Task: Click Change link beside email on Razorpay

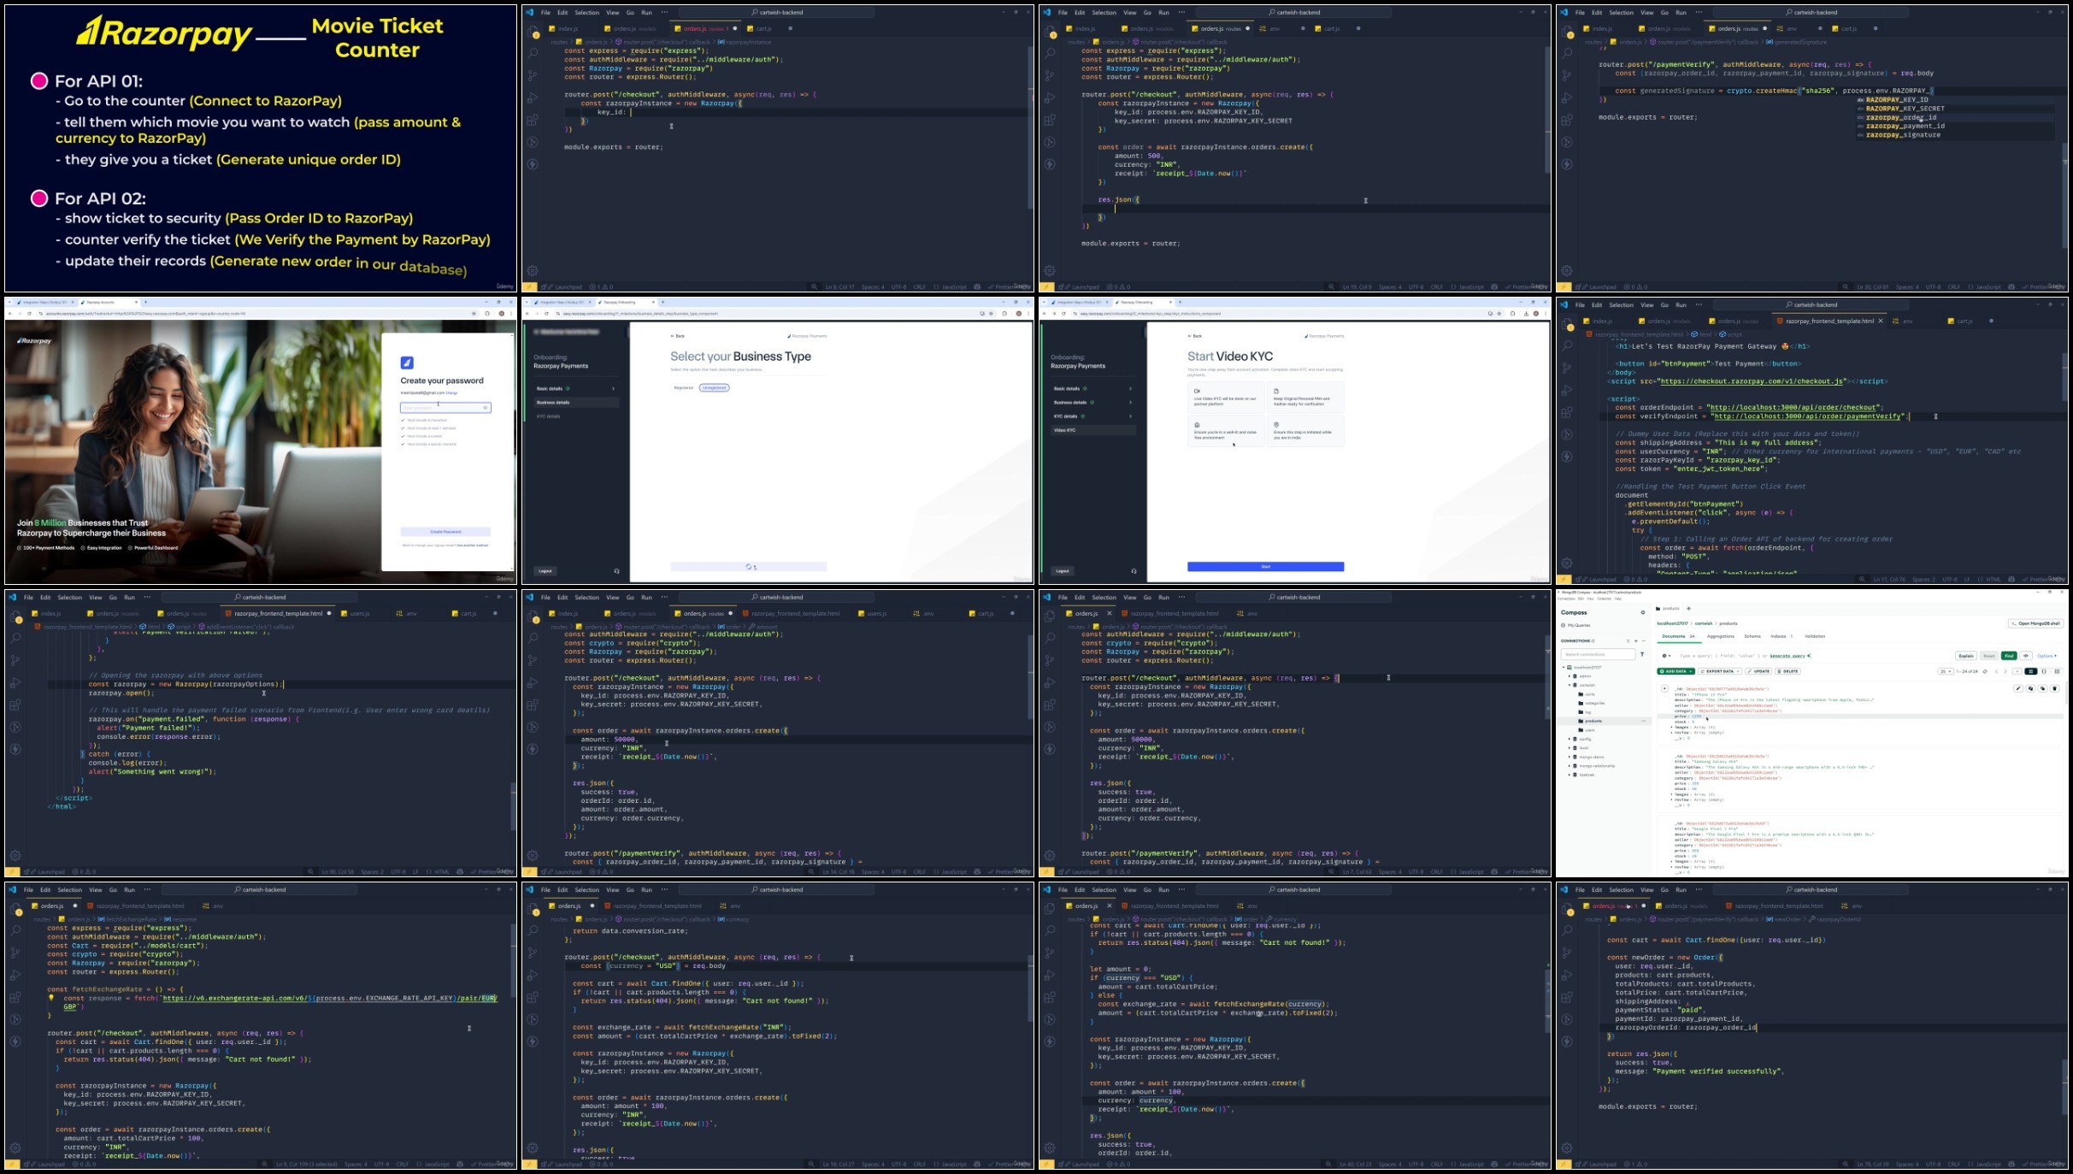Action: coord(451,392)
